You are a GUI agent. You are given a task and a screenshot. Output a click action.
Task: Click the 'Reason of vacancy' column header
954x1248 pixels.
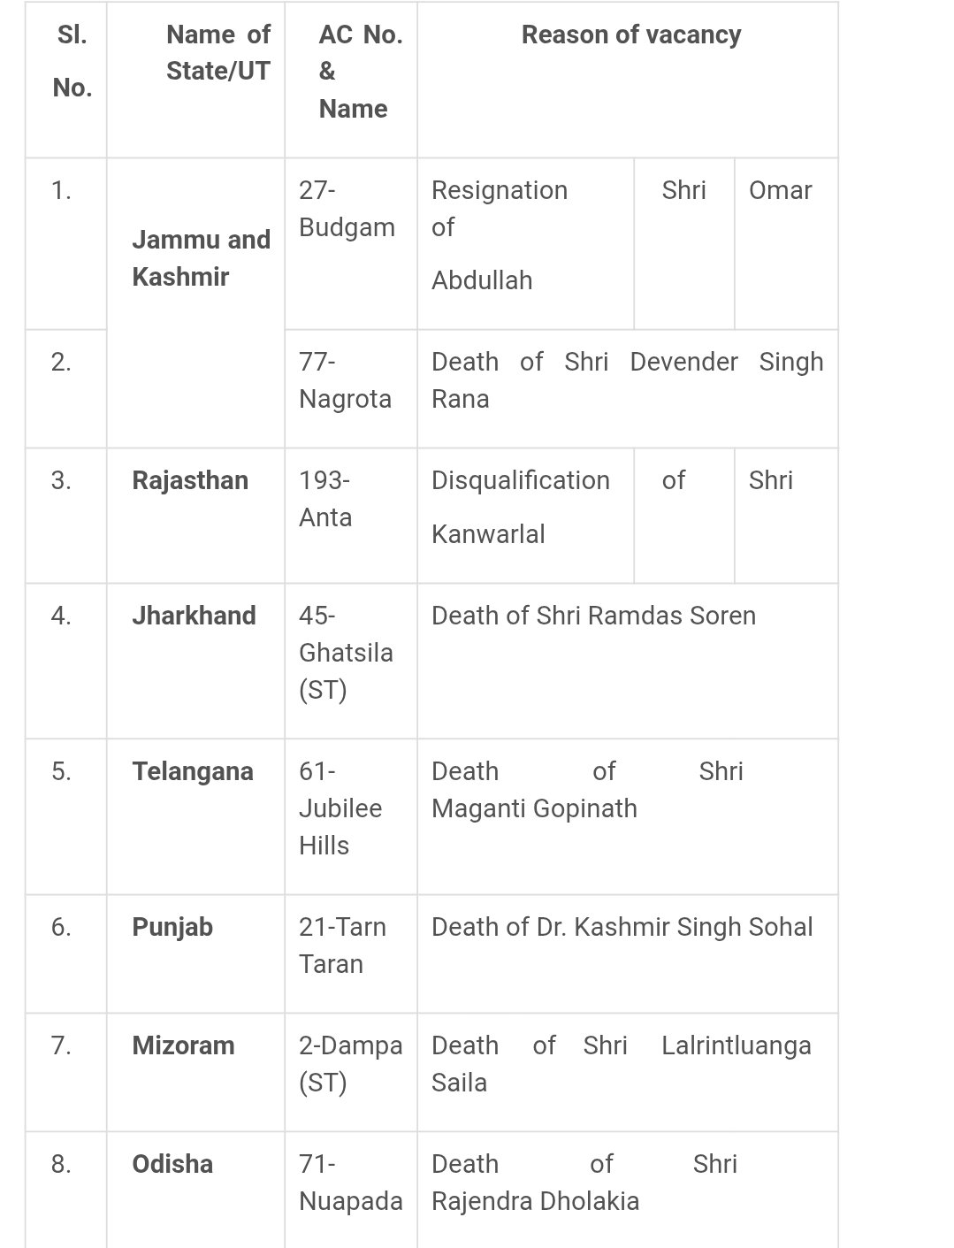pyautogui.click(x=630, y=35)
